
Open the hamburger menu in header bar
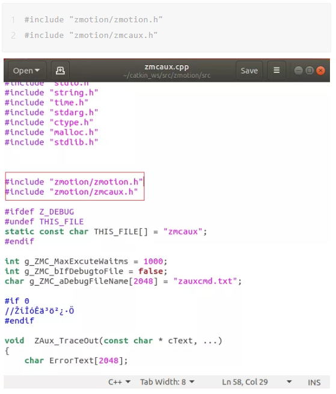click(x=276, y=70)
